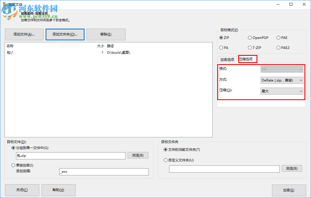
Task: Click the 添加文件(A) button
Action: point(24,34)
